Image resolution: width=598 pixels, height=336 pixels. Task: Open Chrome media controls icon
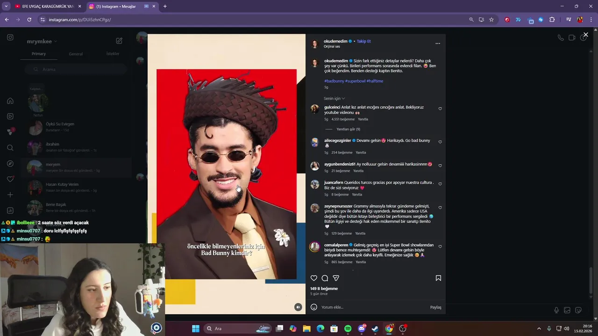tap(569, 20)
